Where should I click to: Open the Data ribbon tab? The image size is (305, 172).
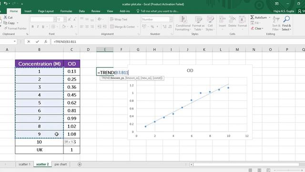pyautogui.click(x=81, y=11)
